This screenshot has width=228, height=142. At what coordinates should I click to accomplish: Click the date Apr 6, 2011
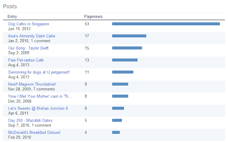18,113
